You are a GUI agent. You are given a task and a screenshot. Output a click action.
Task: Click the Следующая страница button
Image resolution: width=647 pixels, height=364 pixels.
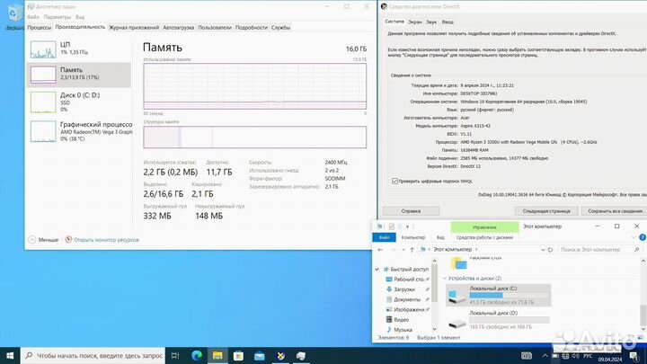click(546, 211)
